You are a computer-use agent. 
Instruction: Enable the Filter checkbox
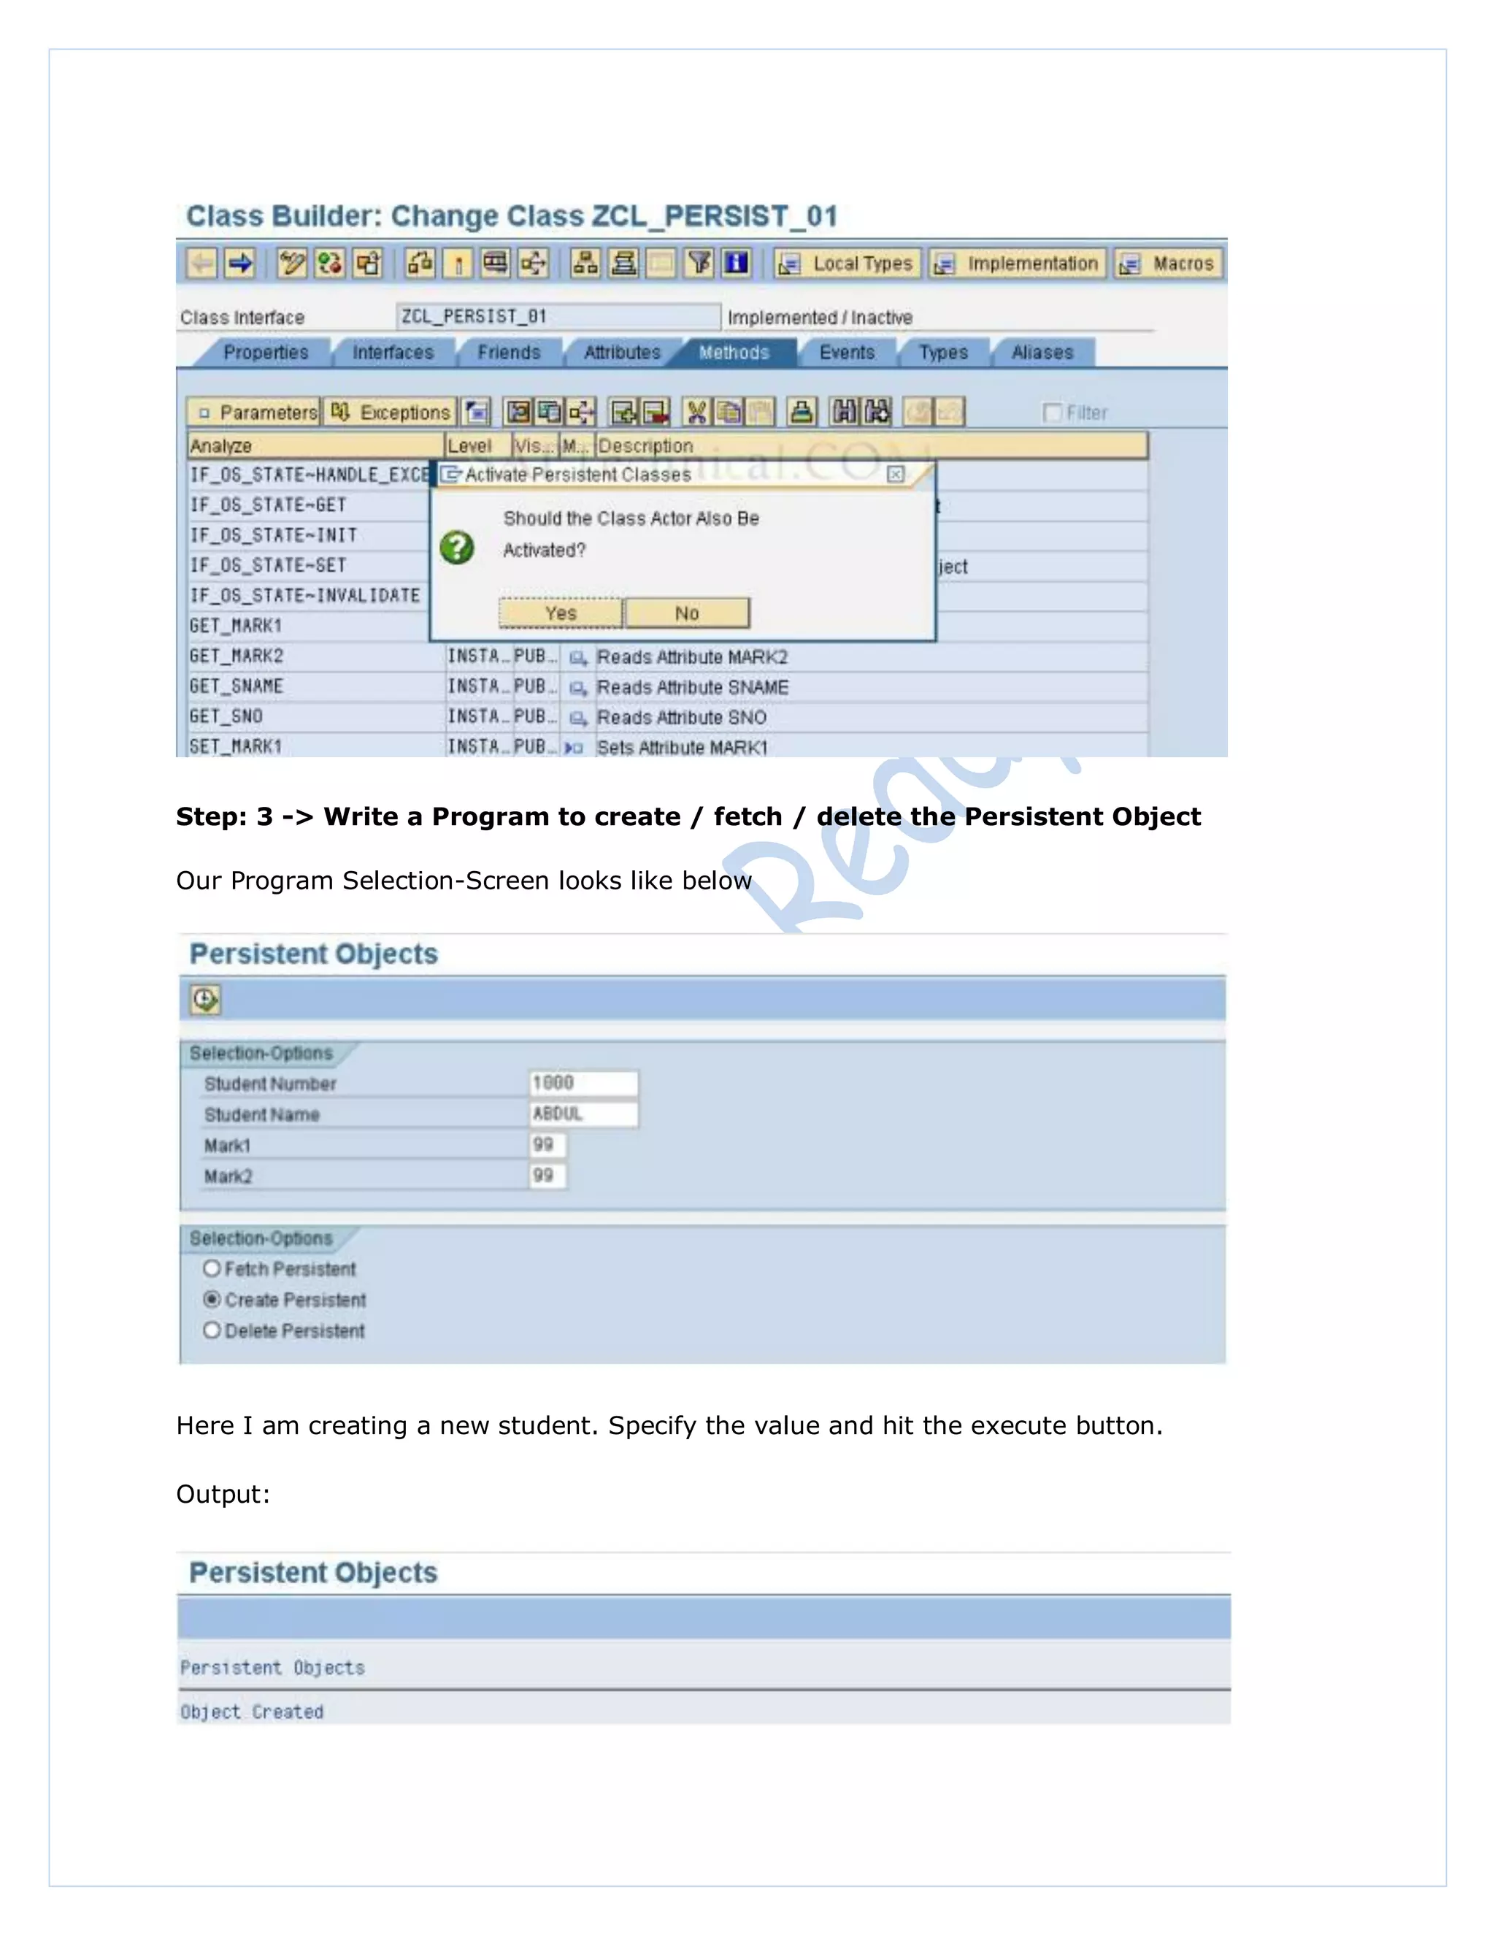(1051, 413)
